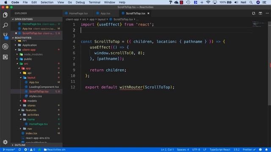The width and height of the screenshot is (271, 152).
Task: Open HomePage.tsx under home folder
Action: coord(38,124)
